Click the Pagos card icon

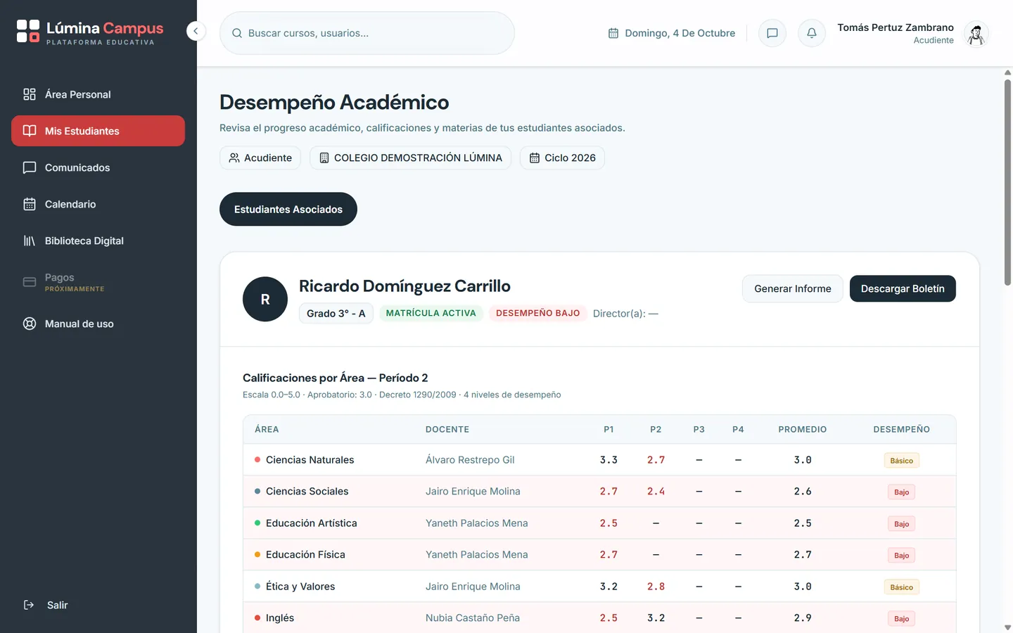tap(30, 282)
